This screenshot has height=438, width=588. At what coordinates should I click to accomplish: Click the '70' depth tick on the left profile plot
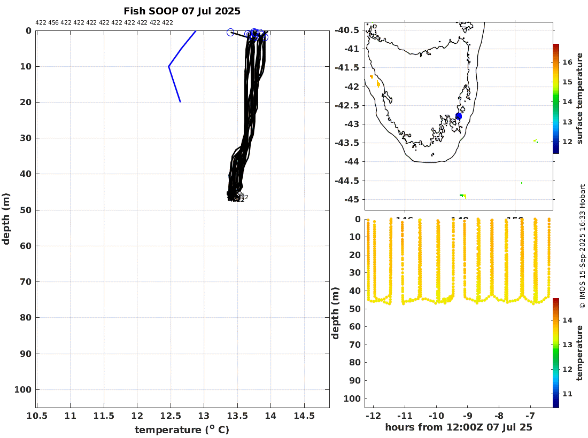coord(26,281)
